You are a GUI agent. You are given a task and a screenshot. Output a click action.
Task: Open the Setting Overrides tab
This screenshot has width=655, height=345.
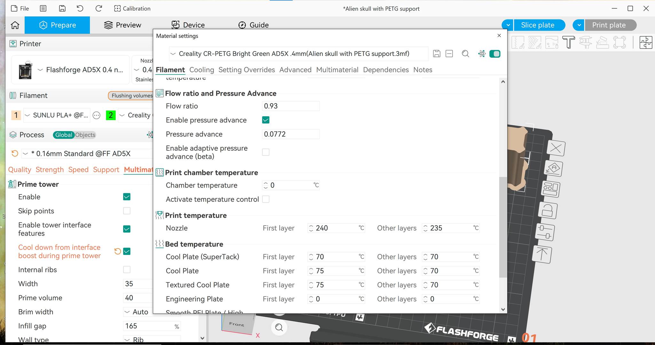tap(247, 70)
